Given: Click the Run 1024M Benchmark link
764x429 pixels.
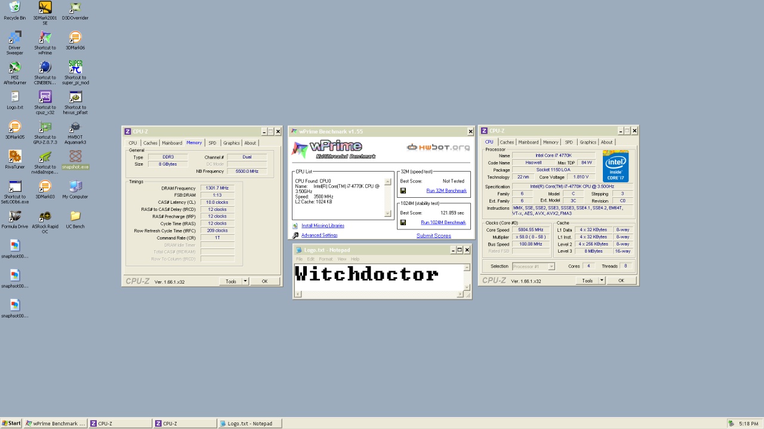Looking at the screenshot, I should [x=443, y=222].
